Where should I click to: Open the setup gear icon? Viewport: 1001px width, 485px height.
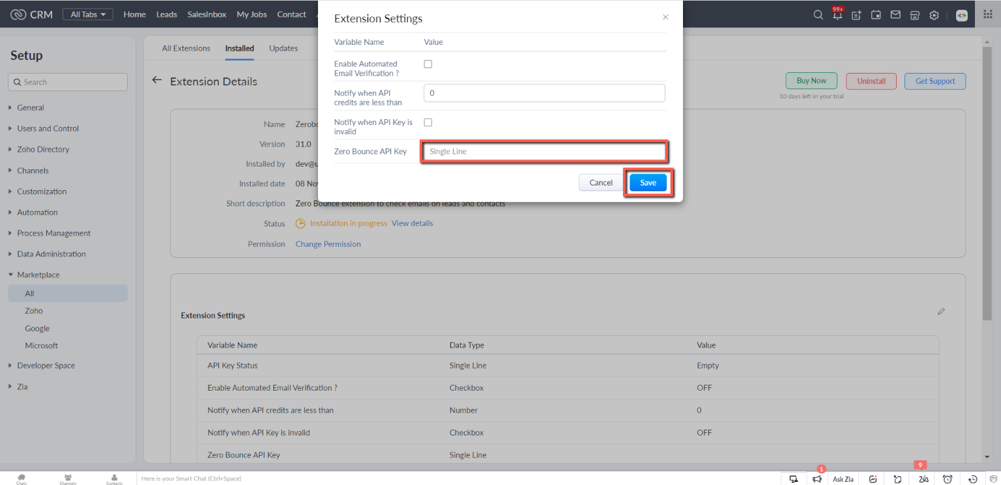coord(934,15)
